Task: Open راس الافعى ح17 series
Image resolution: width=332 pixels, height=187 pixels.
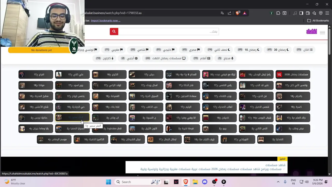Action: 219,85
